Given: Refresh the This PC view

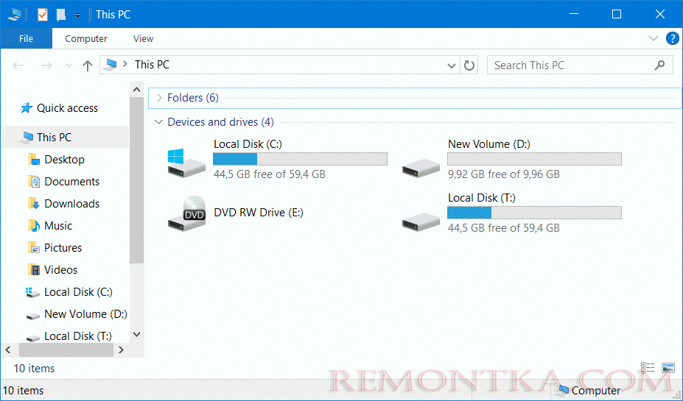Looking at the screenshot, I should (x=469, y=65).
